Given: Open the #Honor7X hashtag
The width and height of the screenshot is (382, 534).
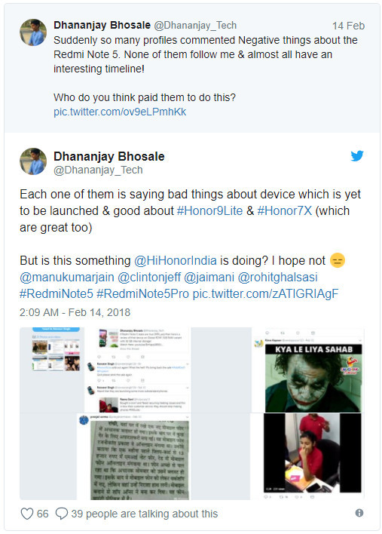Looking at the screenshot, I should coord(285,210).
